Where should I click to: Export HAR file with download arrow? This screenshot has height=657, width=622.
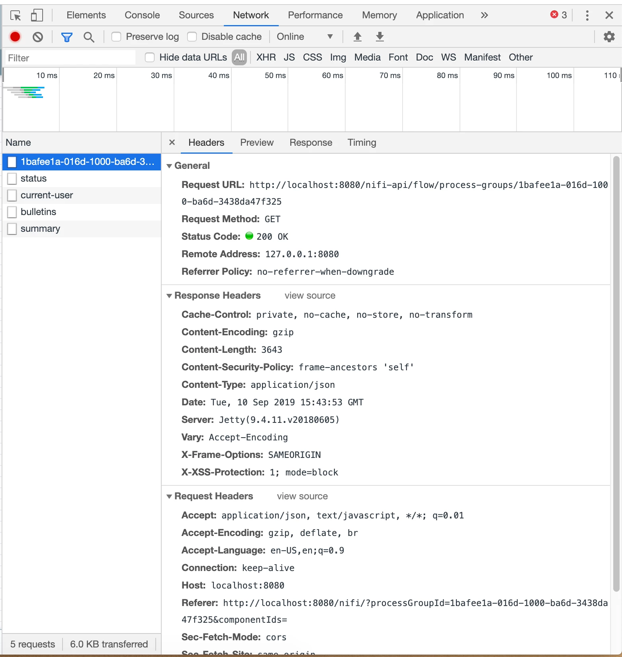pyautogui.click(x=380, y=37)
